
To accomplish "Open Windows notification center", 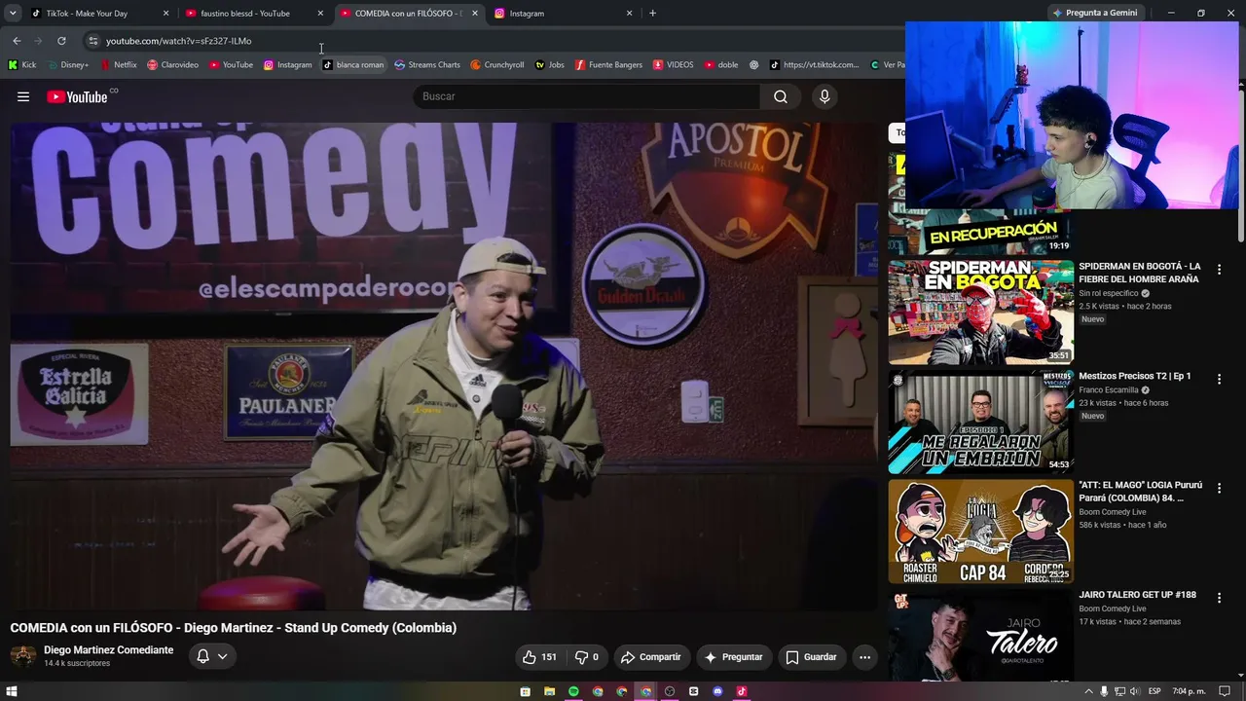I will (1227, 691).
